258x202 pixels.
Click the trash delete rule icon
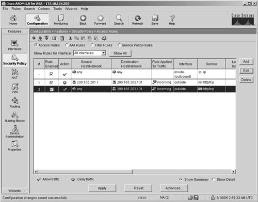click(x=62, y=38)
